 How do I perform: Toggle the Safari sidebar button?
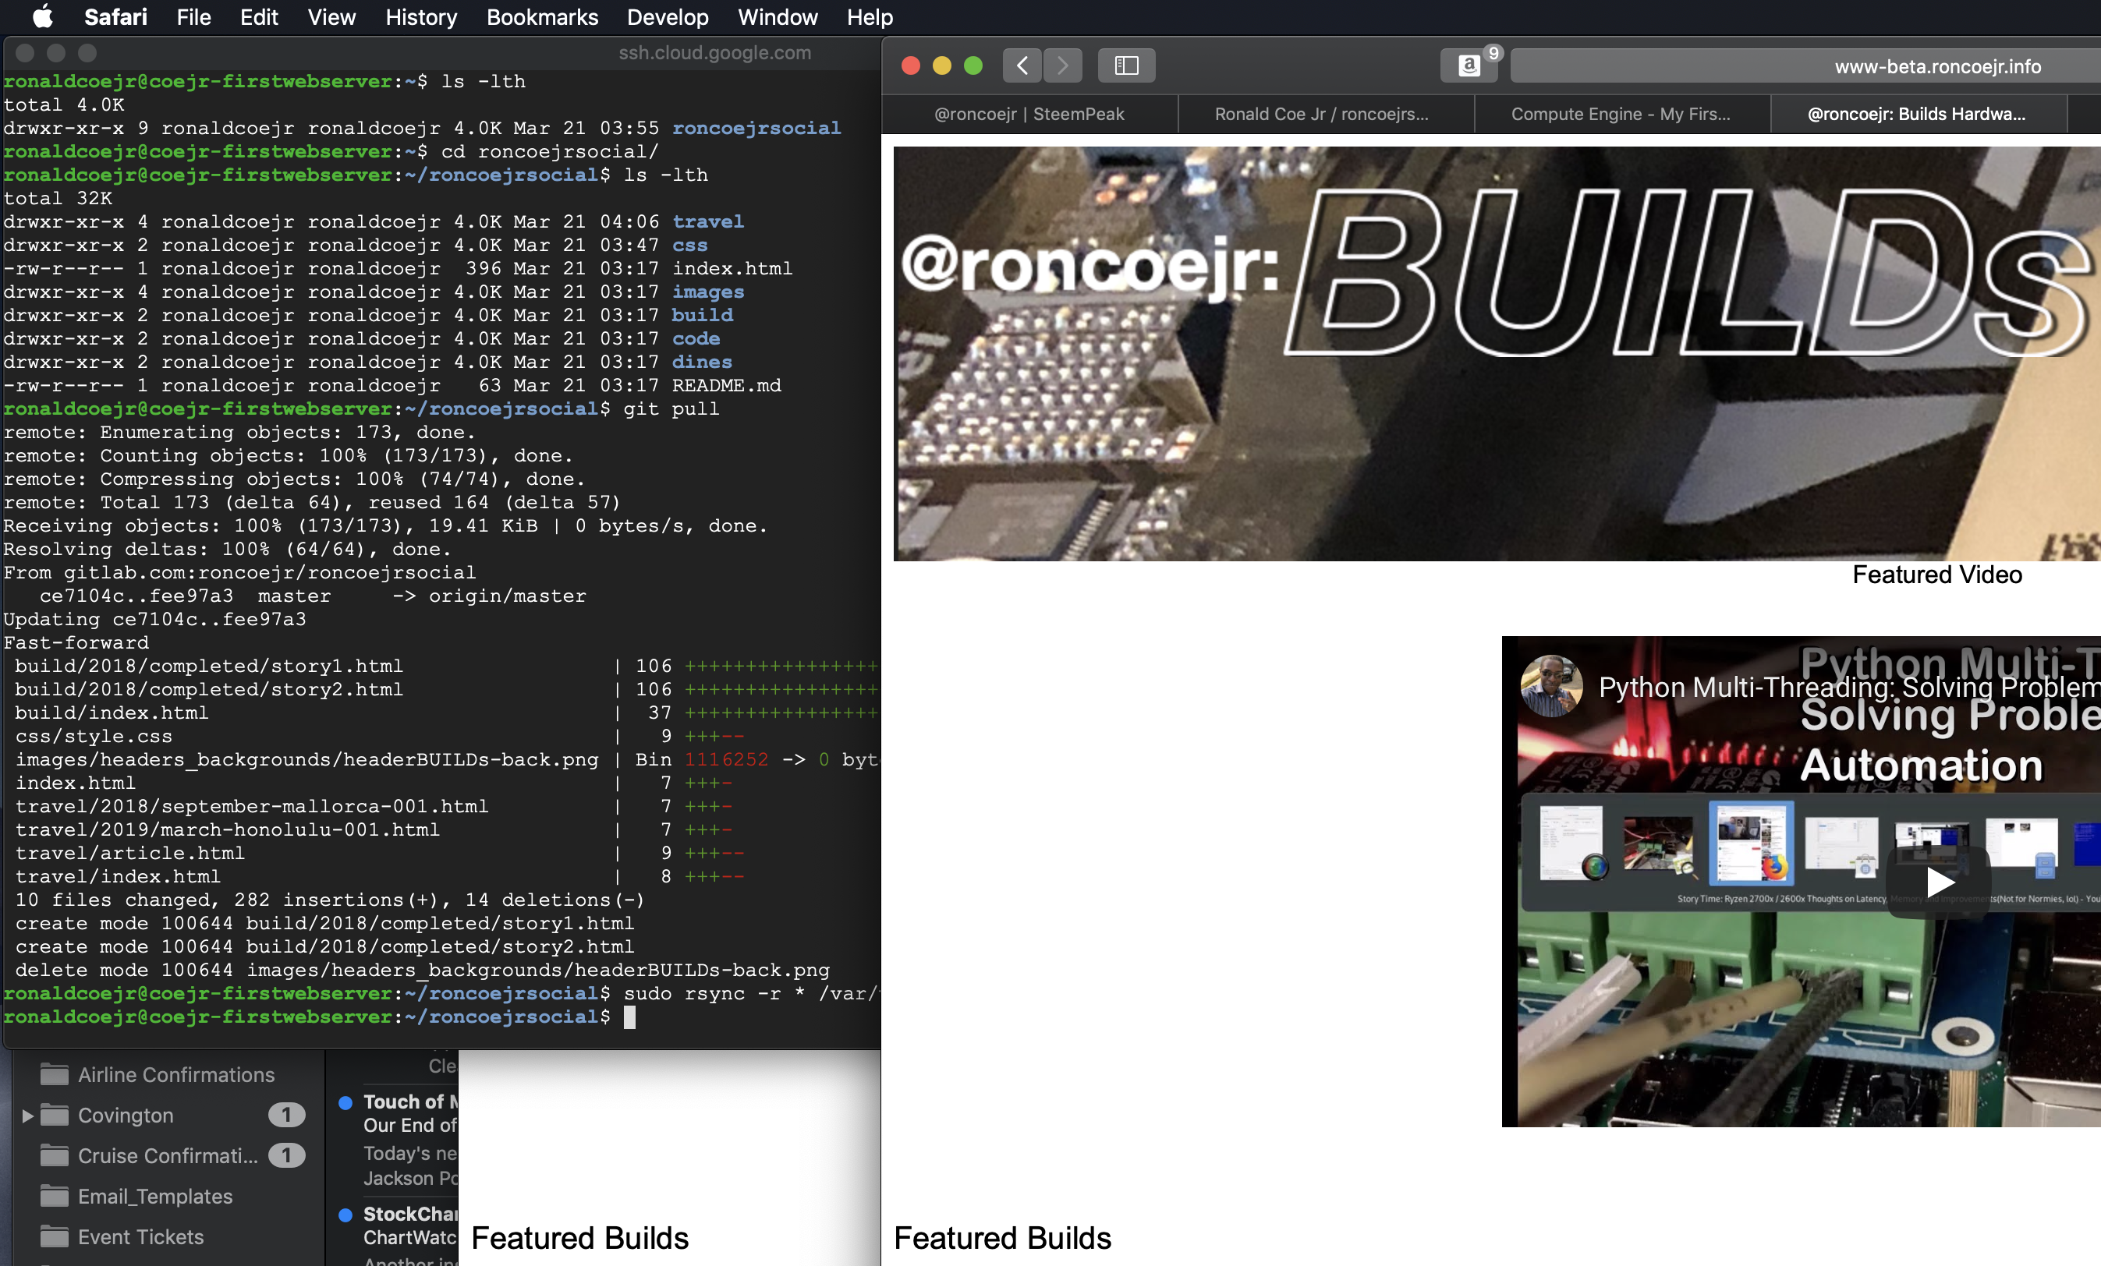(x=1126, y=65)
